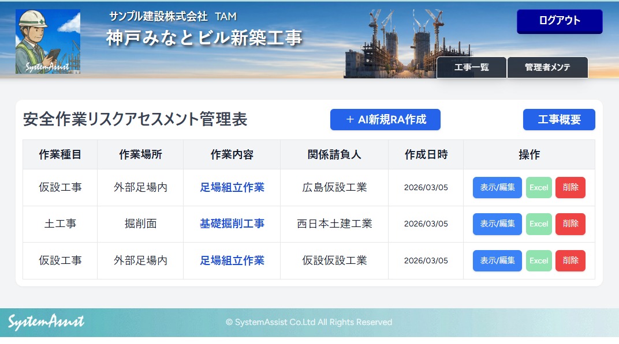Create new RA with AI新規RA作成
Image resolution: width=619 pixels, height=344 pixels.
[x=385, y=120]
